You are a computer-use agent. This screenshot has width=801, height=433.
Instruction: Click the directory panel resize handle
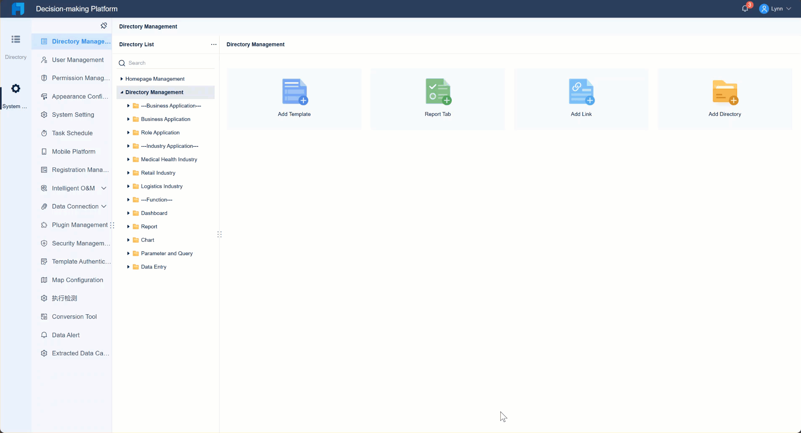point(220,235)
